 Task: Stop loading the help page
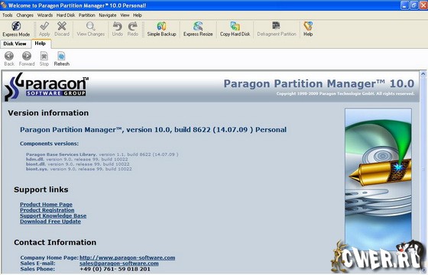coord(44,59)
